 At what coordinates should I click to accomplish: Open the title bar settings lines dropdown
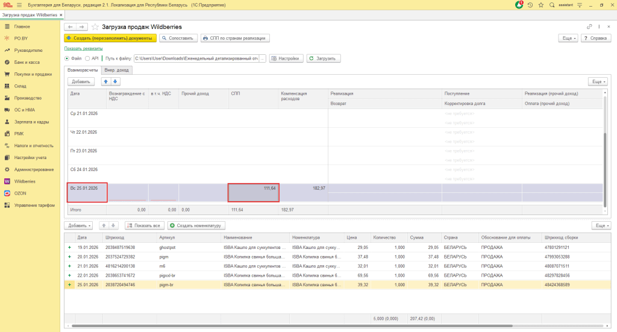[580, 5]
